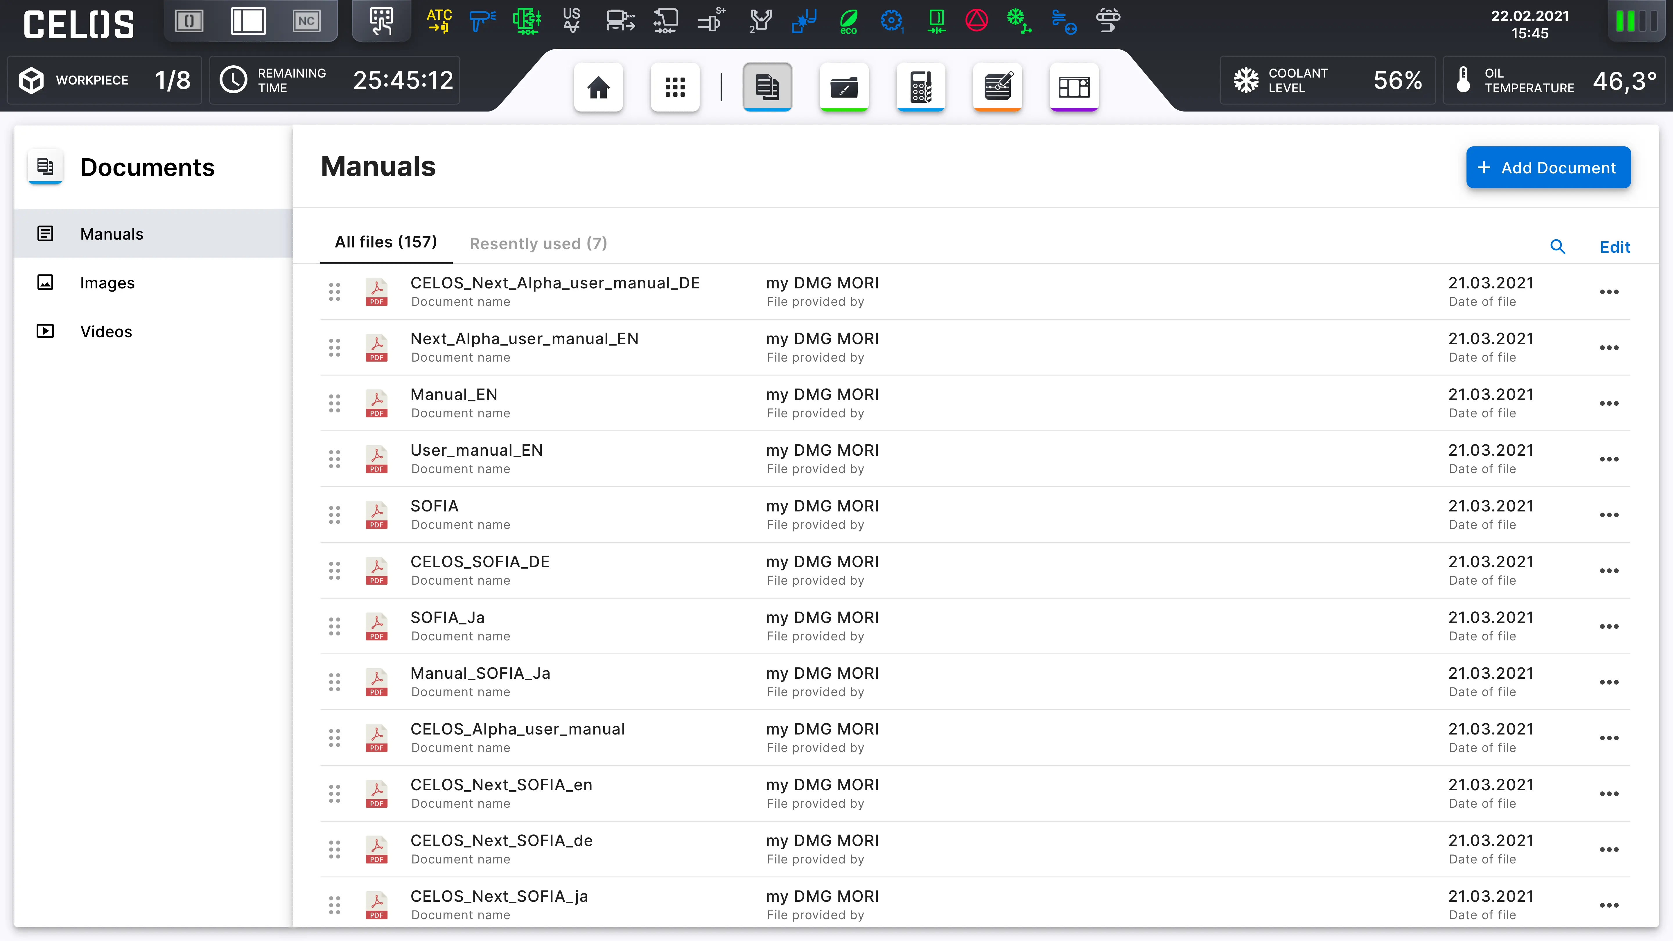Select the green door status icon
This screenshot has width=1673, height=941.
click(x=936, y=21)
